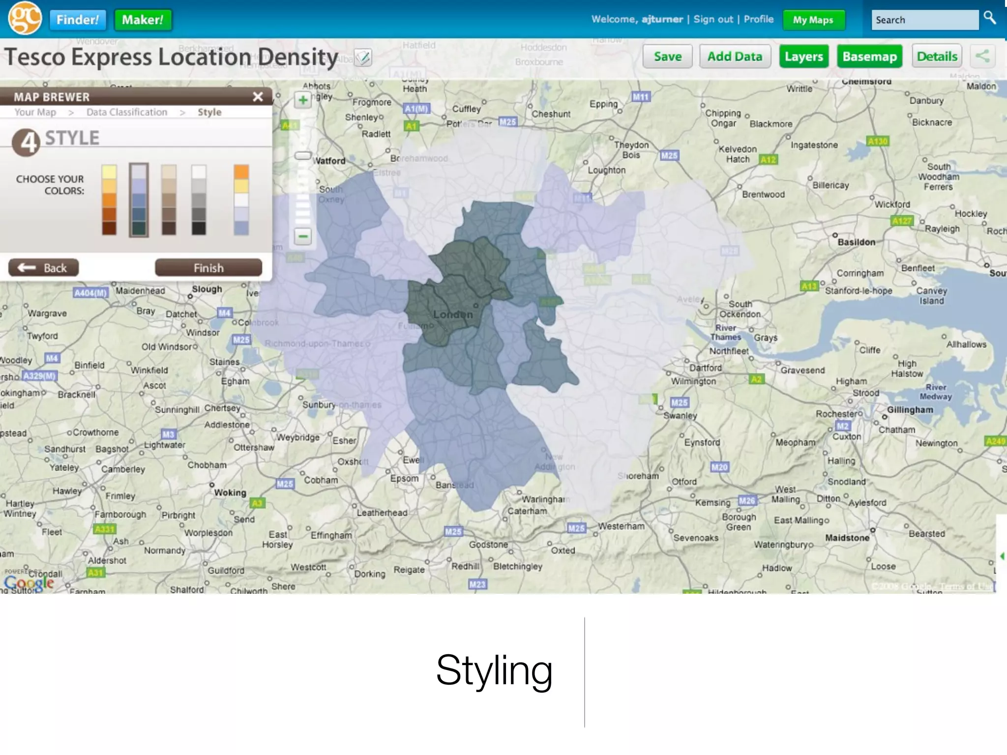Image resolution: width=1007 pixels, height=755 pixels.
Task: Open the Layers panel
Action: [803, 57]
